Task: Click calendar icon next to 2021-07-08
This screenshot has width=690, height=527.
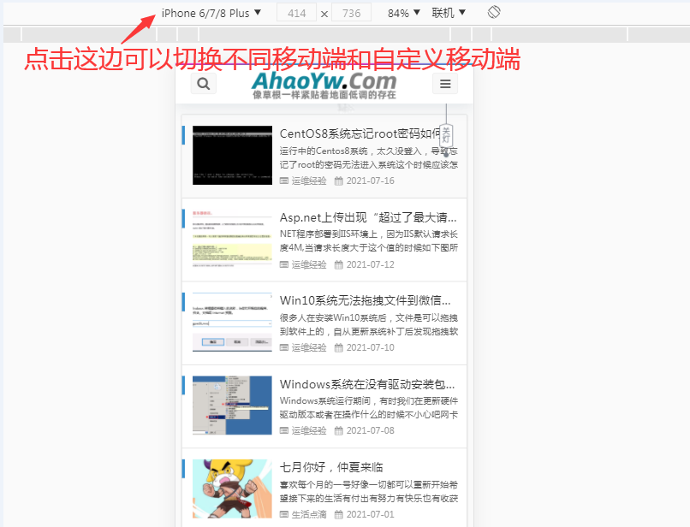Action: pos(338,430)
